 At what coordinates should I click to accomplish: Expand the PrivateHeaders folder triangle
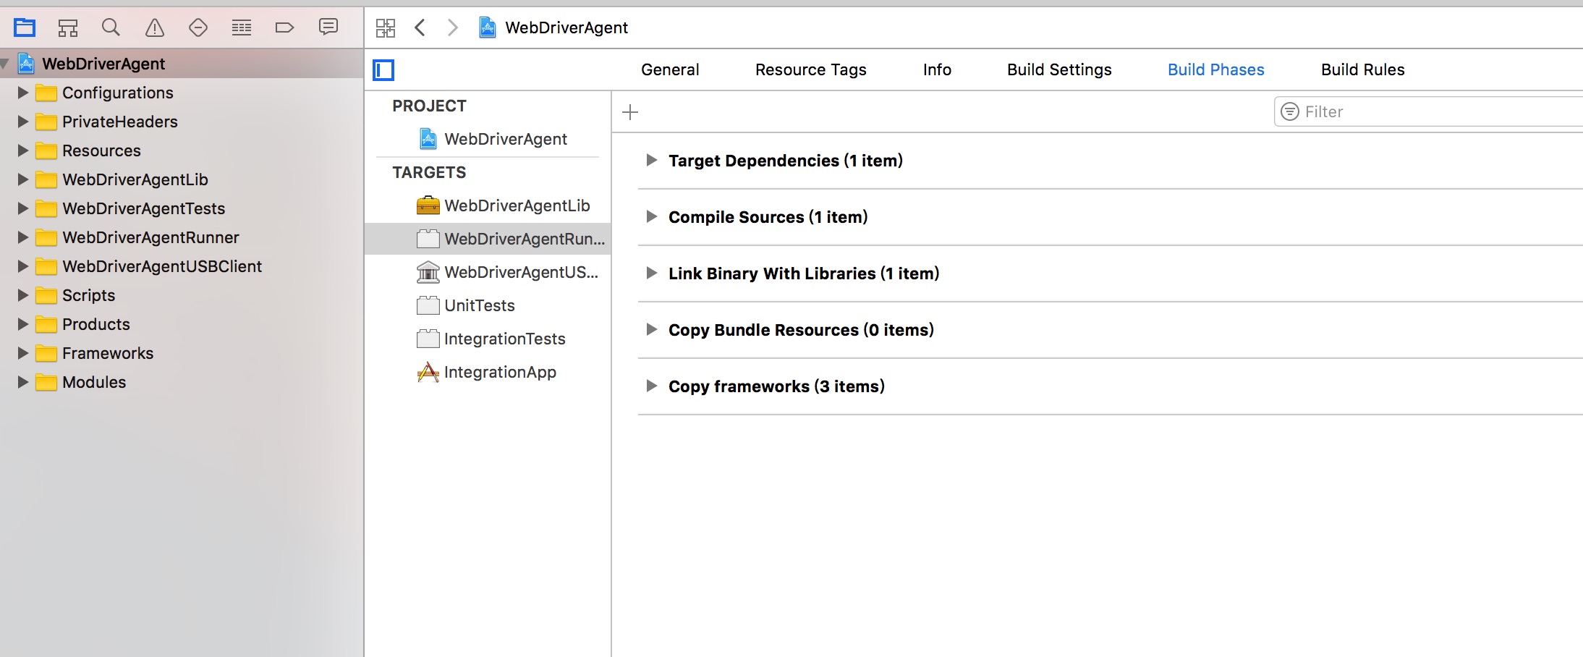(x=22, y=122)
